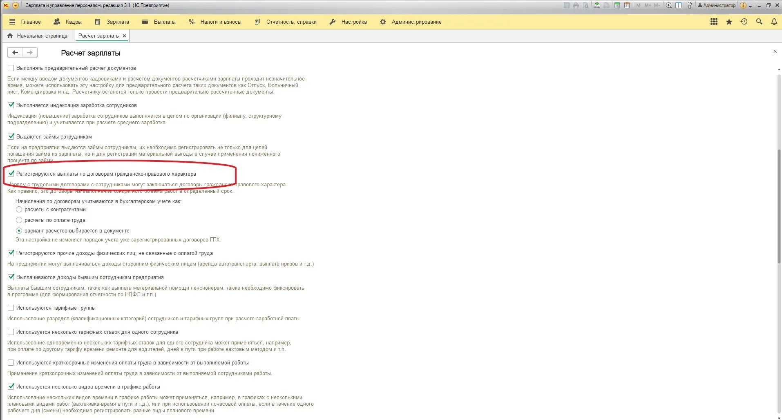Open the calendar icon
Screen dimensions: 782x420
point(627,5)
